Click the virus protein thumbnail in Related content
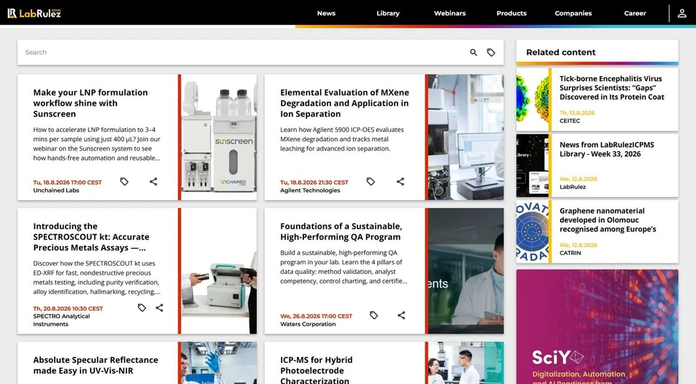Viewport: 696px width, 384px height. (x=532, y=99)
